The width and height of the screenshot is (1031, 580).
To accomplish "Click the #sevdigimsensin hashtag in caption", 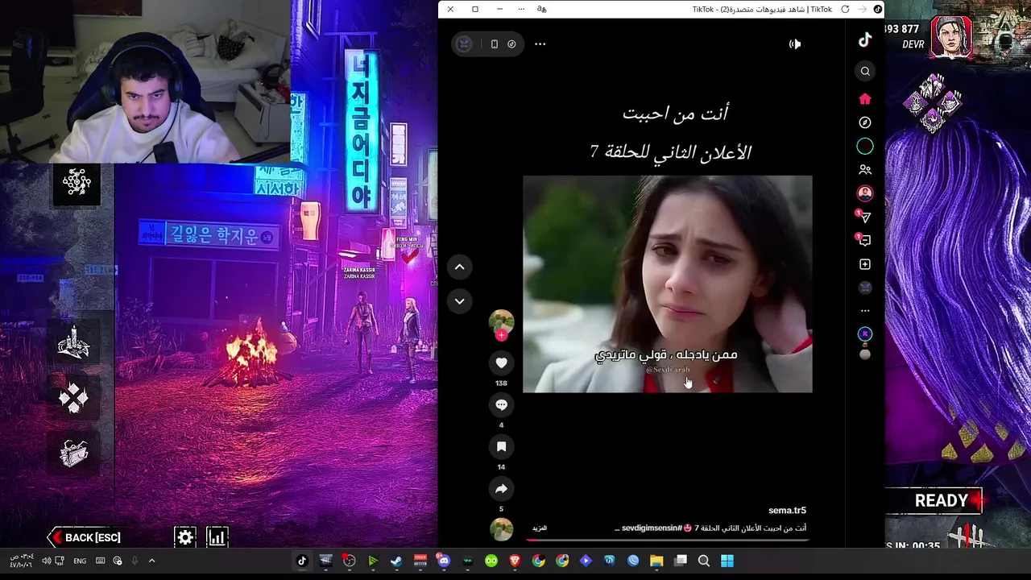I will click(x=652, y=528).
